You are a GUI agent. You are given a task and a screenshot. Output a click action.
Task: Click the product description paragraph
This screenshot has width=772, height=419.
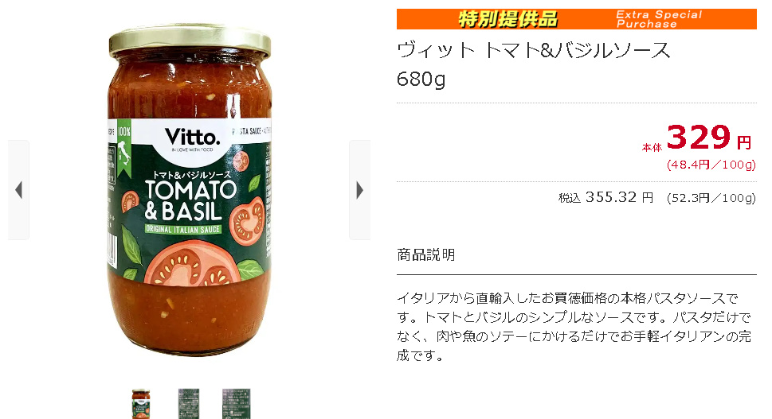(574, 327)
